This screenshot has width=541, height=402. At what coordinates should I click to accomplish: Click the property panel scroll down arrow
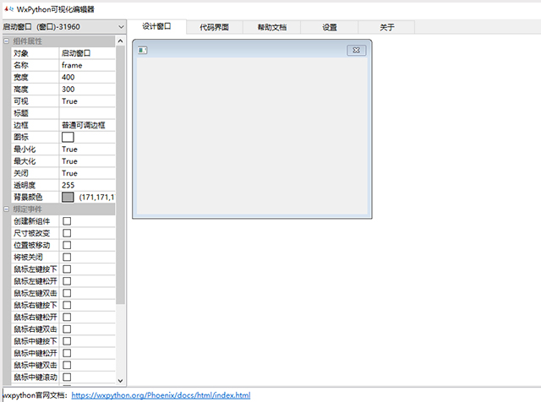tap(120, 381)
